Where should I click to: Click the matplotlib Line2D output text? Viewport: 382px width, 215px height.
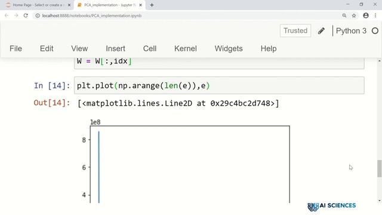click(178, 103)
